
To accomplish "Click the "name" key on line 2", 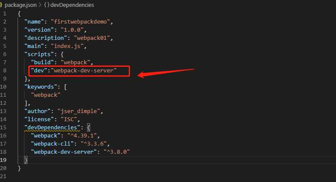I will [34, 21].
